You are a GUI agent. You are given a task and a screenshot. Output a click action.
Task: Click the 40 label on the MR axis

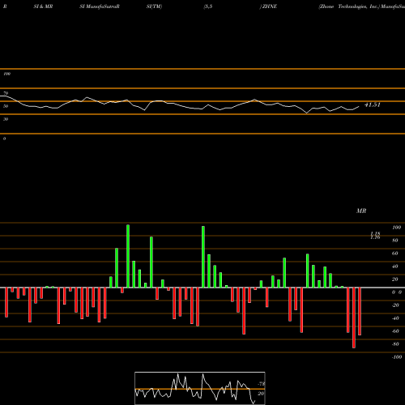point(395,266)
